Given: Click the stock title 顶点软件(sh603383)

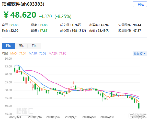Looking at the screenshot, I should [x=23, y=4].
